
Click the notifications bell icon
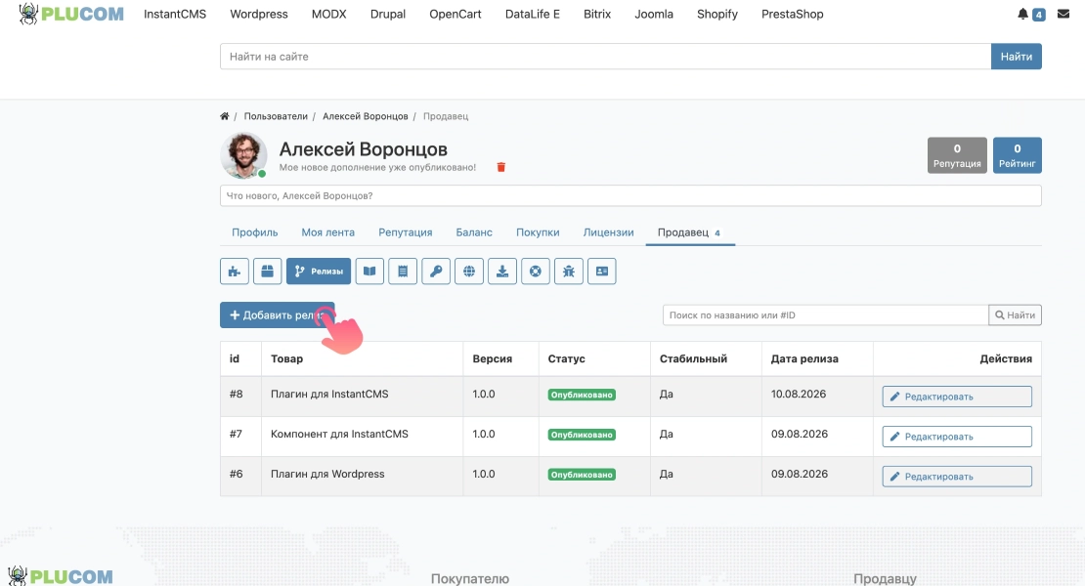pyautogui.click(x=1022, y=14)
